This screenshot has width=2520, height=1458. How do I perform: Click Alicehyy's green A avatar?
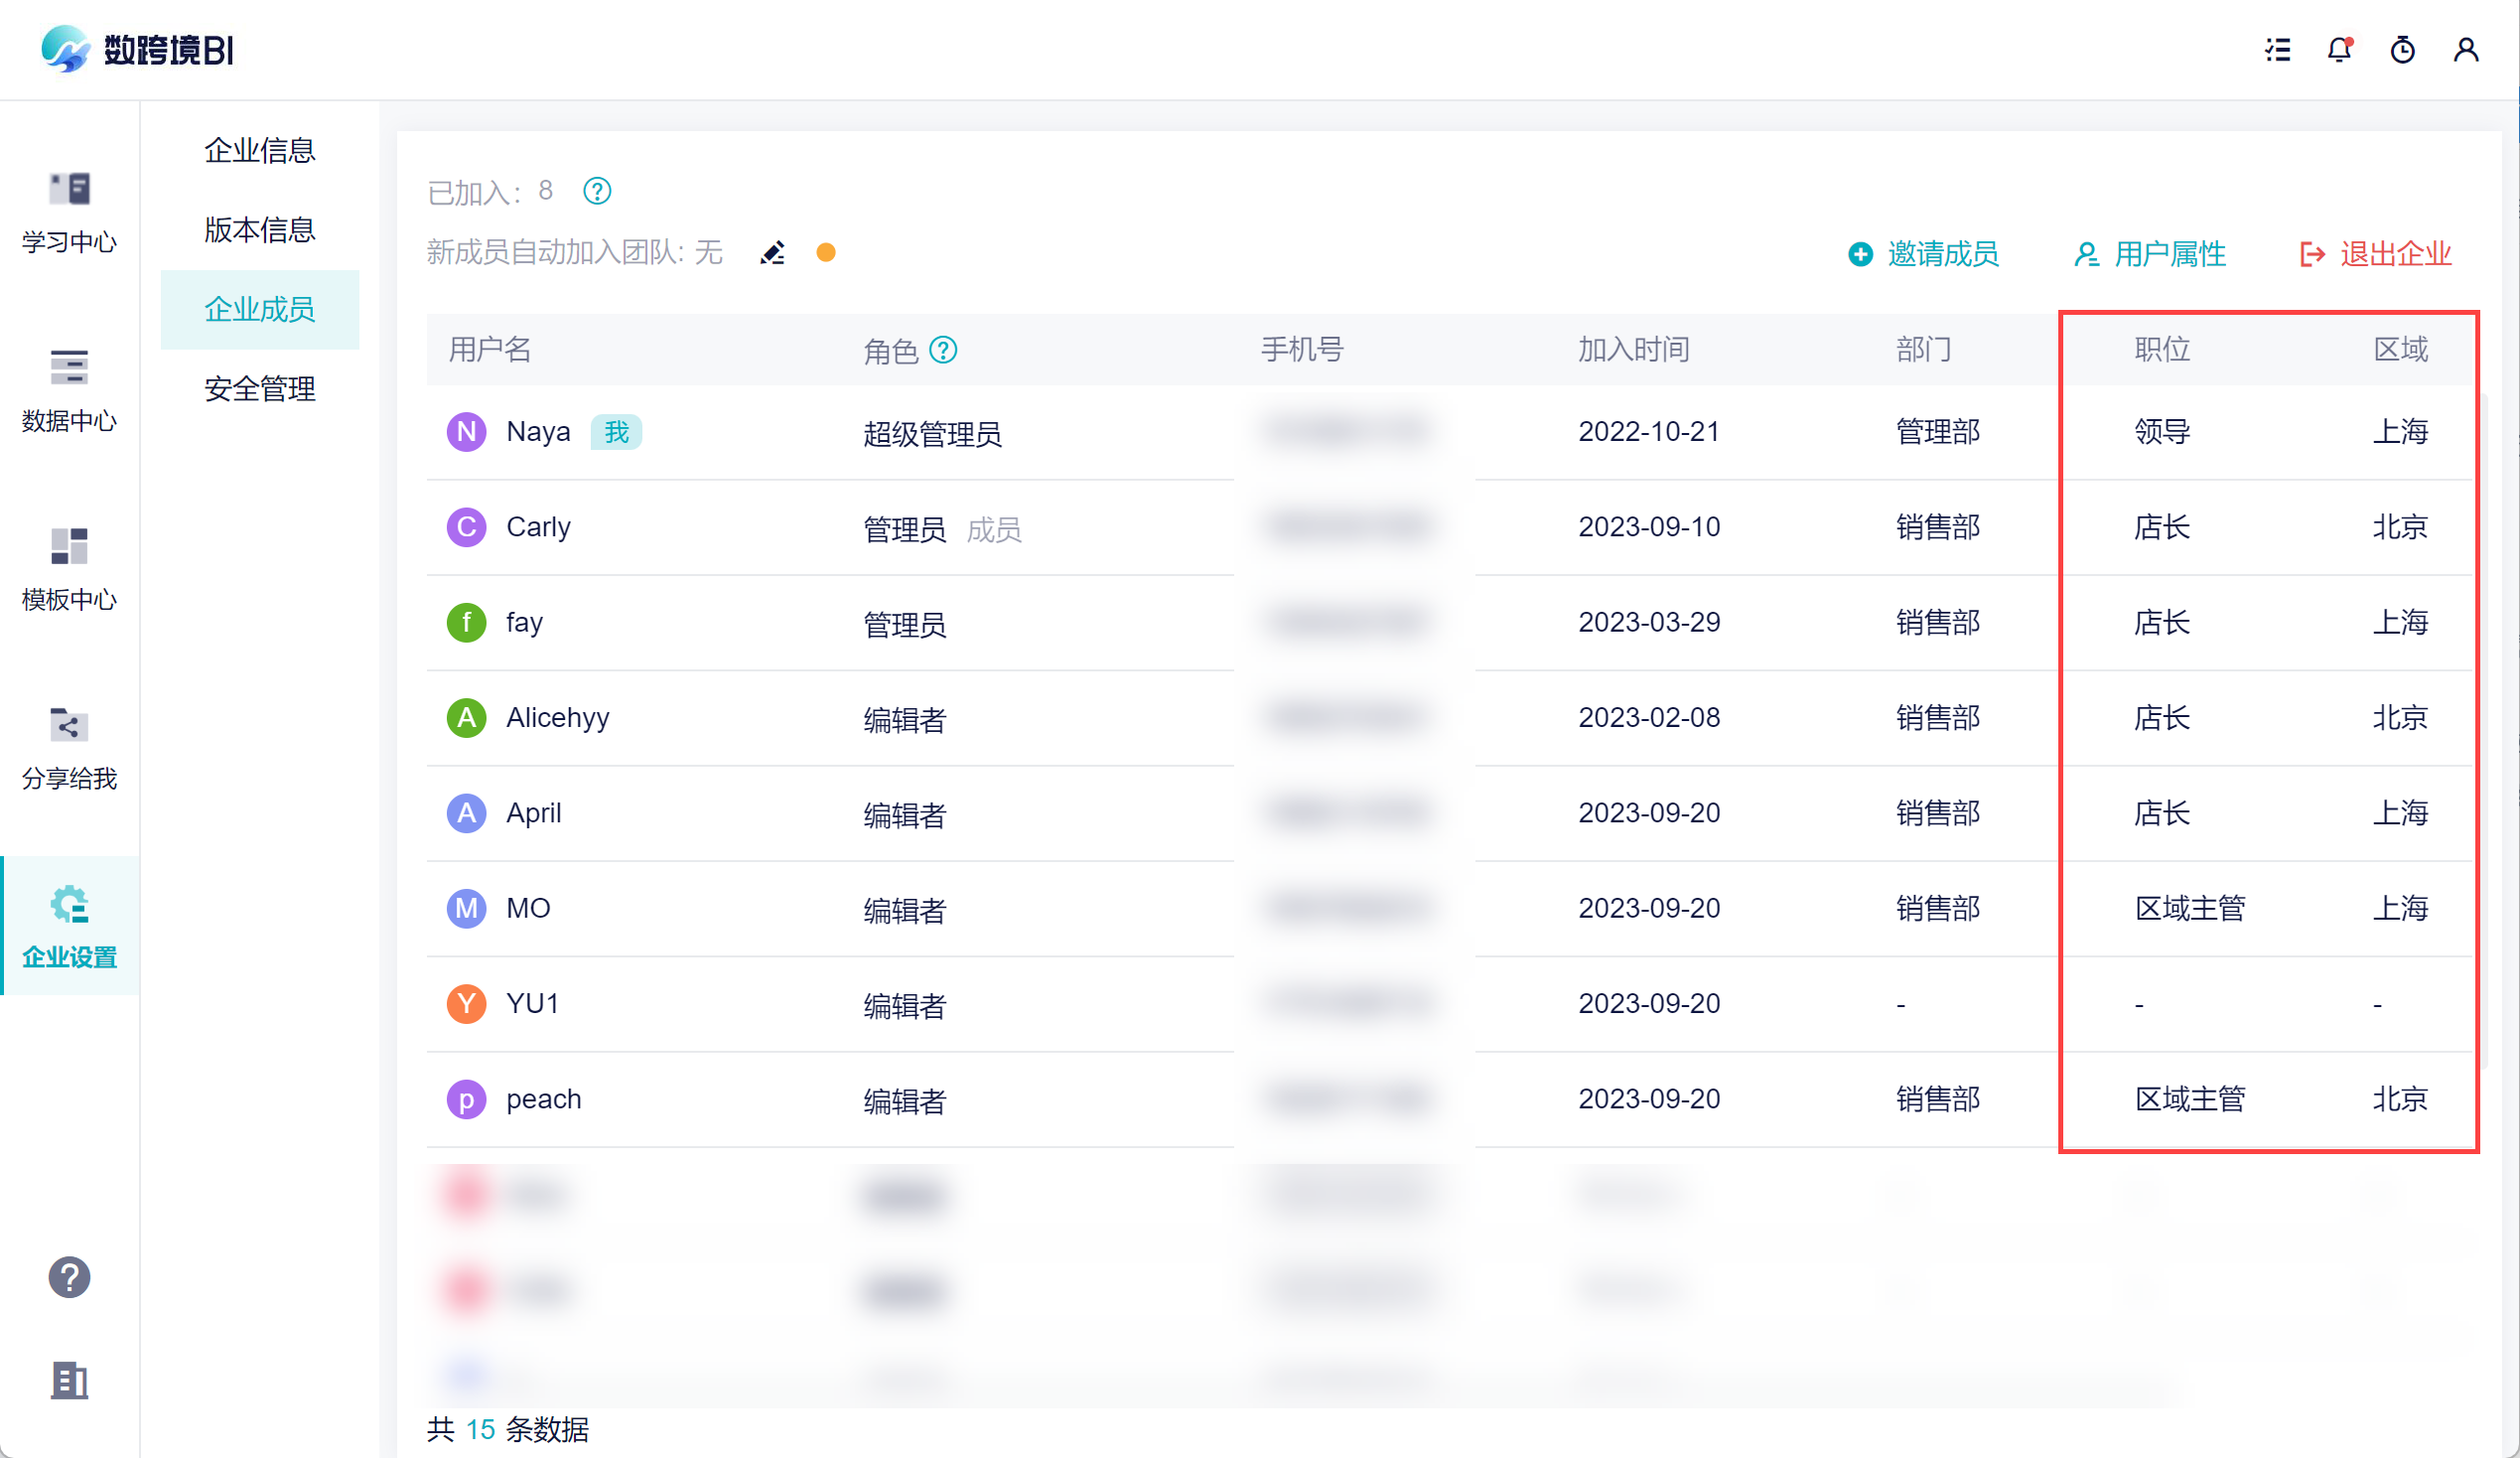(x=466, y=718)
